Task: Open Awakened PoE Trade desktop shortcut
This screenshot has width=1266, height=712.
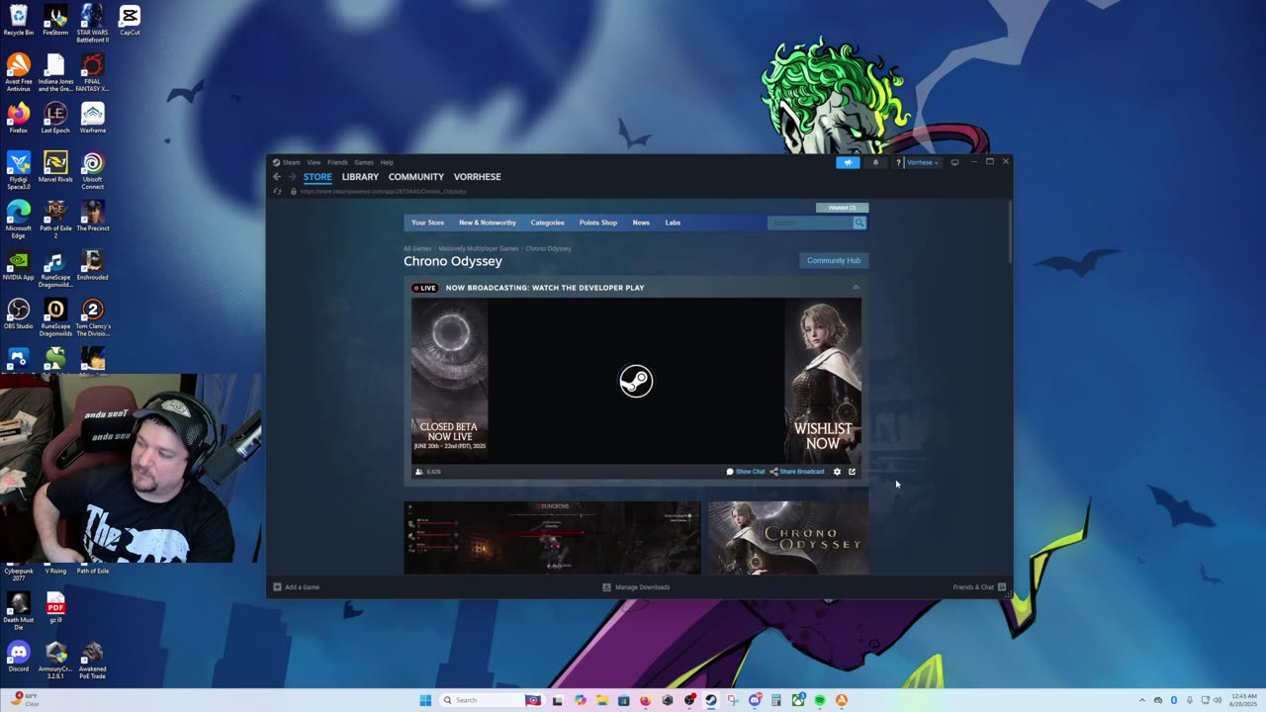Action: pos(92,661)
